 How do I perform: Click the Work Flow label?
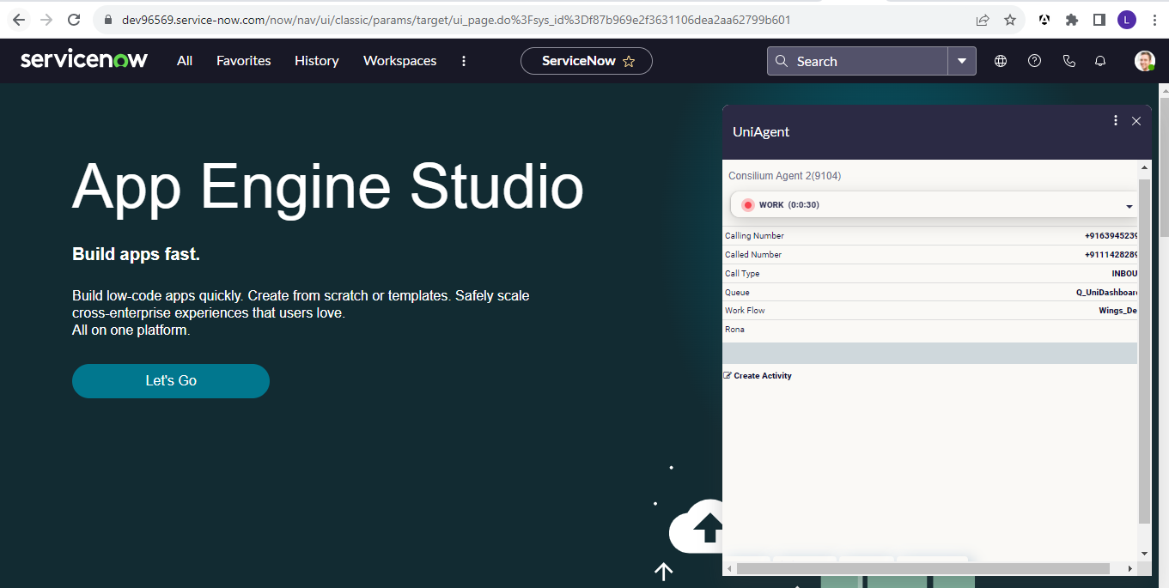745,311
